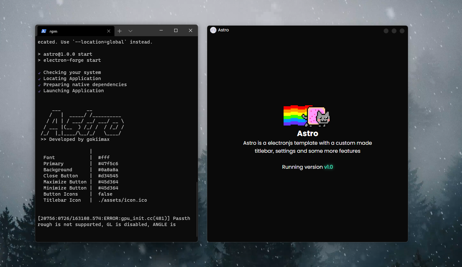The width and height of the screenshot is (462, 267).
Task: Click the Astro ASCII art logo
Action: (82, 122)
